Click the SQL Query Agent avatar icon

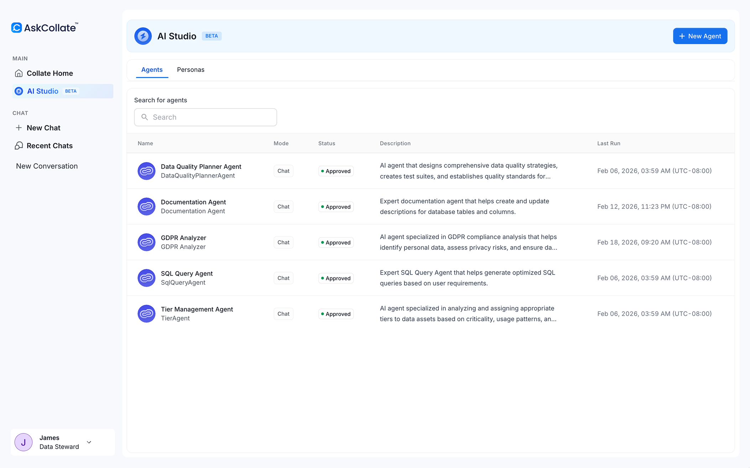point(146,278)
